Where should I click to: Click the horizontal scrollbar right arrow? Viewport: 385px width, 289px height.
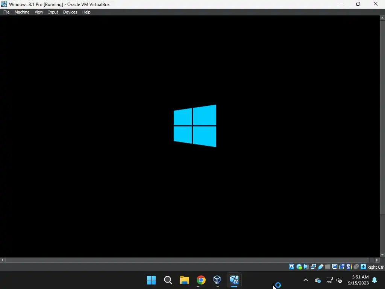pyautogui.click(x=377, y=260)
